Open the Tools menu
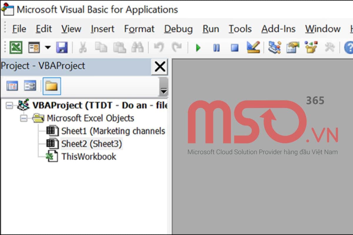 click(240, 29)
